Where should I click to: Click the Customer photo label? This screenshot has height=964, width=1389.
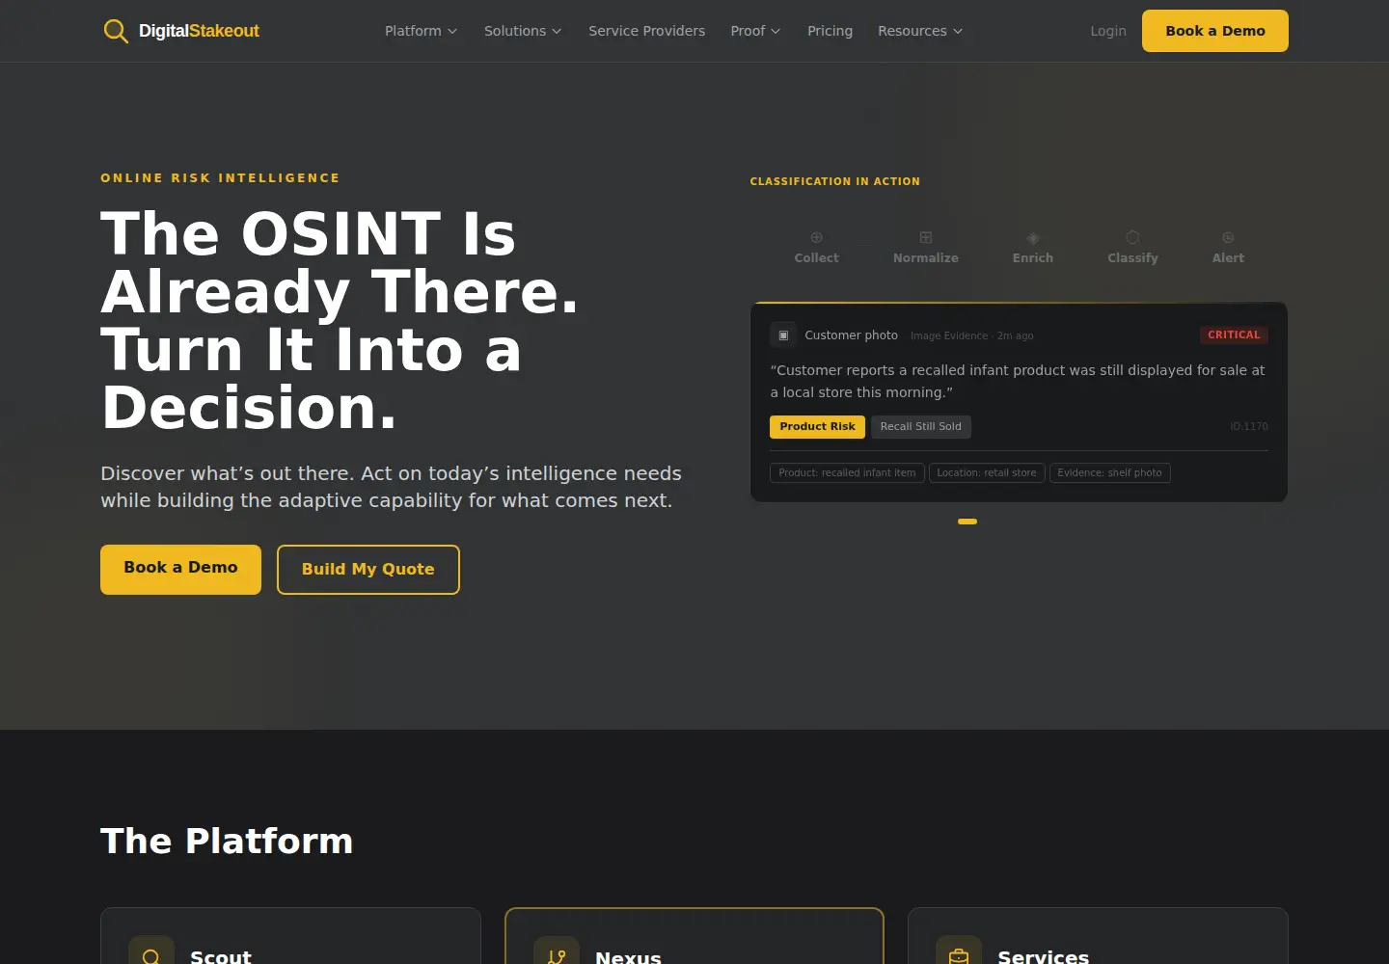coord(851,335)
